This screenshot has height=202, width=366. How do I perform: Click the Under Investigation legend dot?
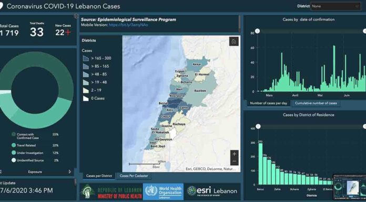[x=14, y=153]
